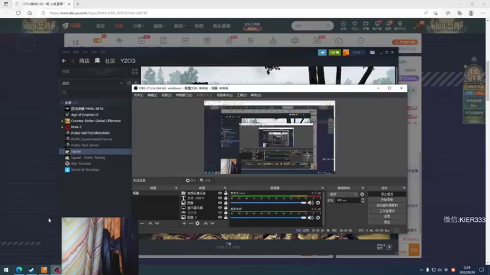
Task: Open 设置 from OBS controls panel
Action: tap(387, 216)
